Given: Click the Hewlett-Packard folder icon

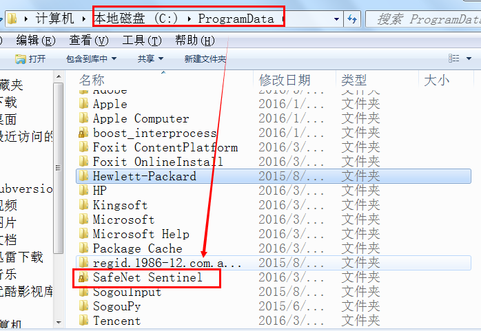Looking at the screenshot, I should 83,176.
